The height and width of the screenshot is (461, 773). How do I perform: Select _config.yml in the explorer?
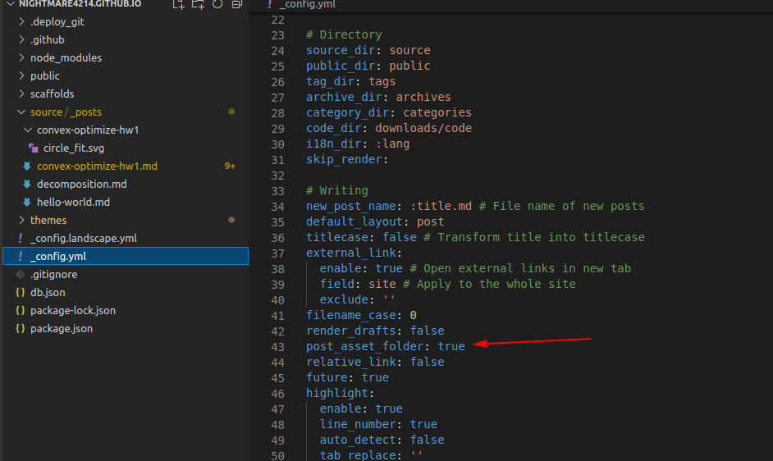tap(126, 256)
